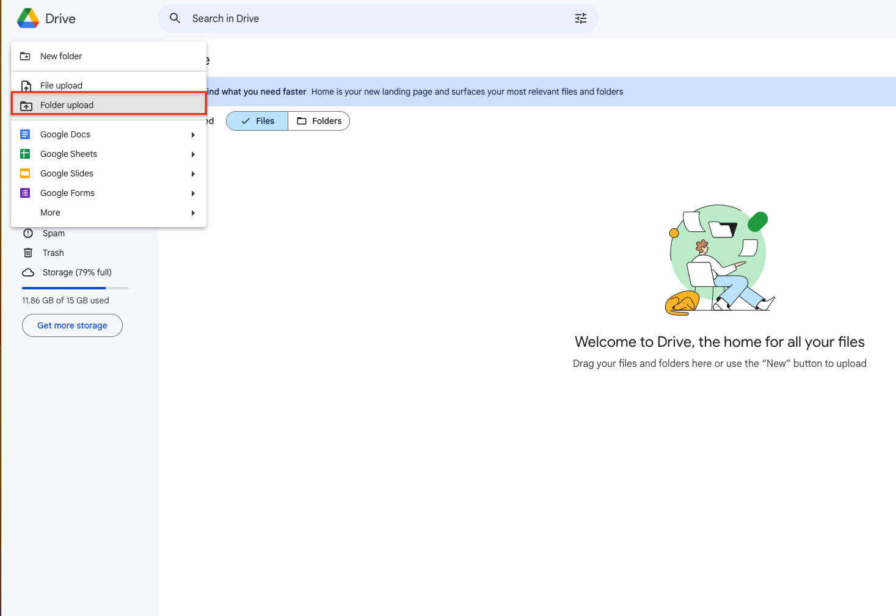896x616 pixels.
Task: Expand the Google Slides submenu arrow
Action: [x=193, y=173]
